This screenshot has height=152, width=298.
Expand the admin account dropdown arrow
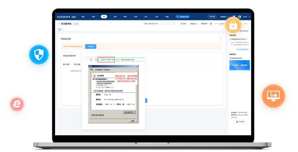coord(249,17)
